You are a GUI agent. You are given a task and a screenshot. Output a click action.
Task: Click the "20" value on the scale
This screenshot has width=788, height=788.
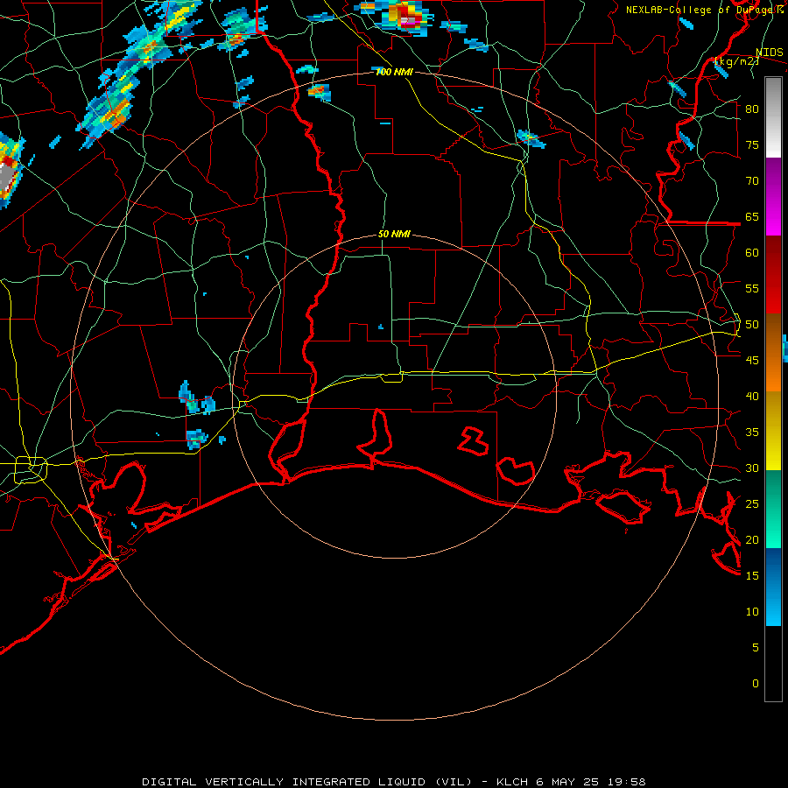click(x=752, y=539)
